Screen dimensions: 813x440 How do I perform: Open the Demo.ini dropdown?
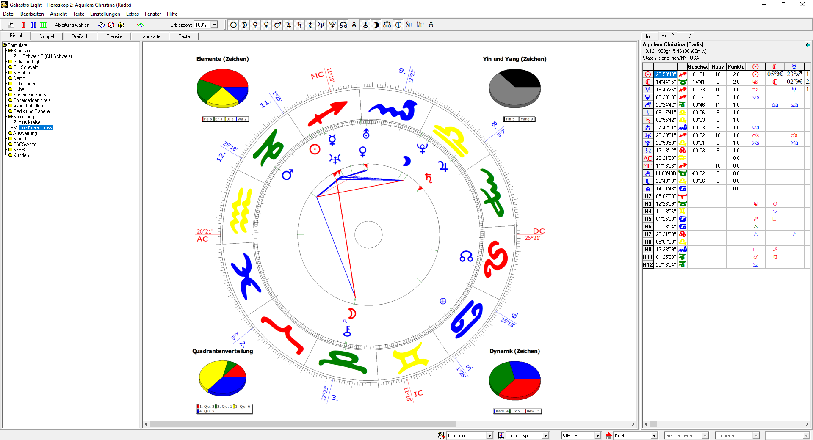click(x=490, y=435)
